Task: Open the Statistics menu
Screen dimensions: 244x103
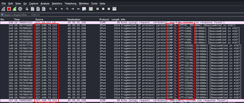Action: [x=57, y=4]
